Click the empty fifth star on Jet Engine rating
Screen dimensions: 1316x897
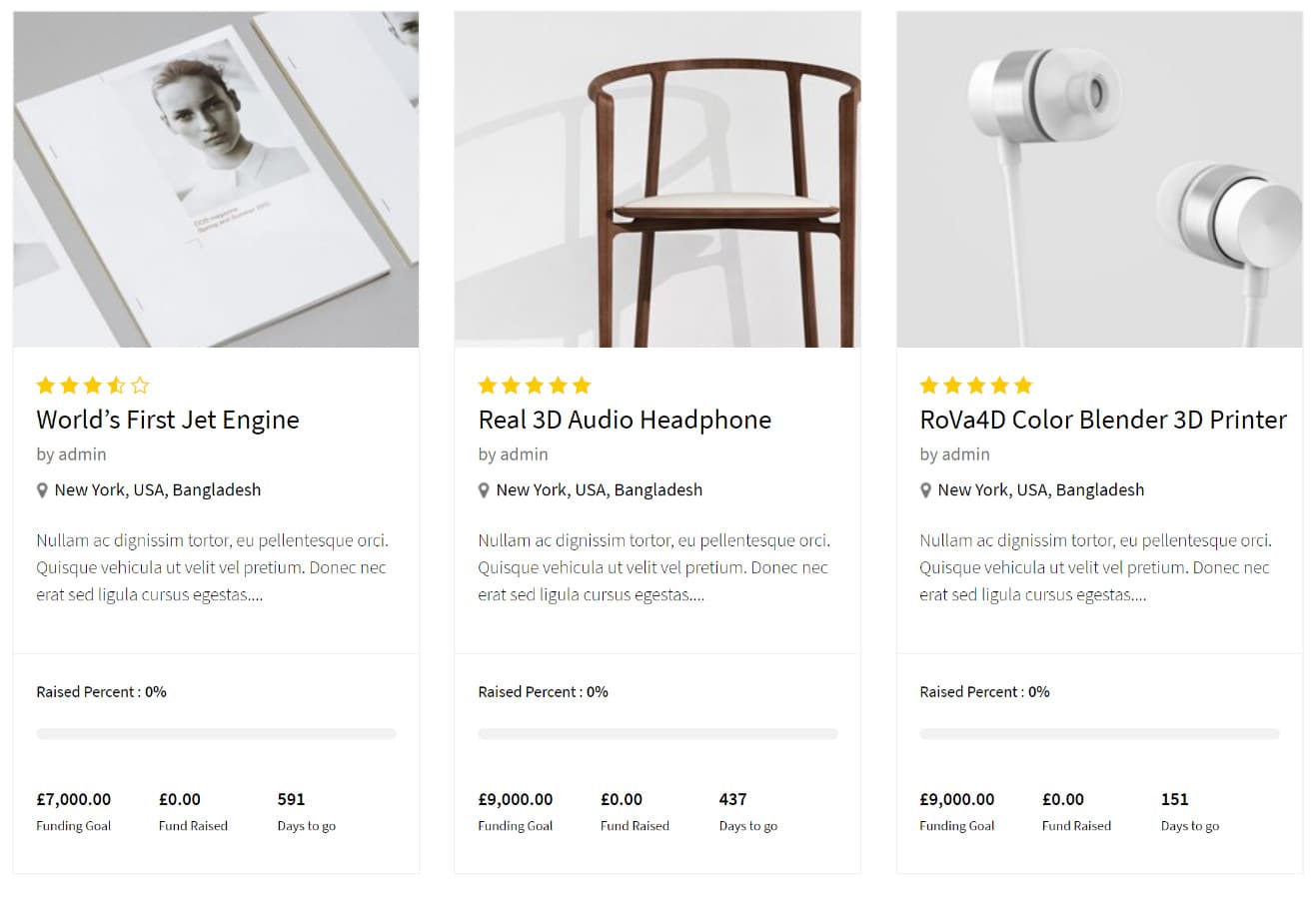141,385
